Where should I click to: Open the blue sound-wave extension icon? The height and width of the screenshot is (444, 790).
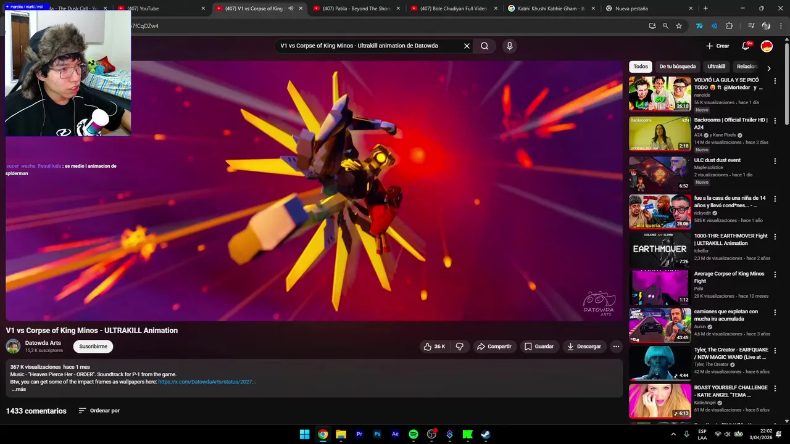click(714, 26)
